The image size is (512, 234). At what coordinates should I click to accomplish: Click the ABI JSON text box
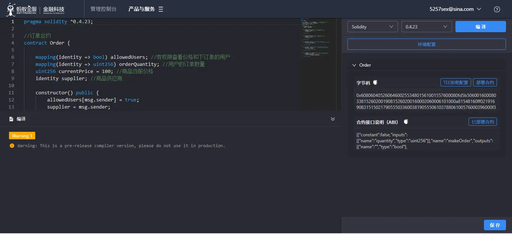click(427, 140)
